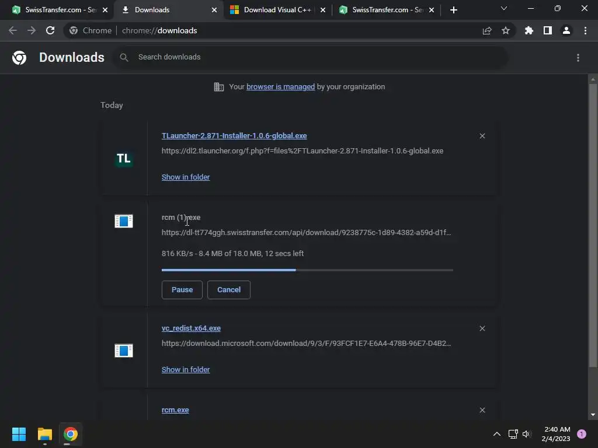Open the browser is managed link
Screen dimensions: 598x448
(x=280, y=87)
